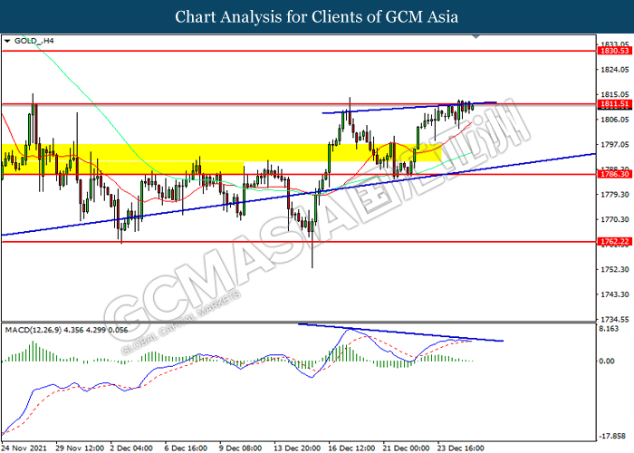
Task: Select the long blue ascending trendline
Action: pos(298,195)
